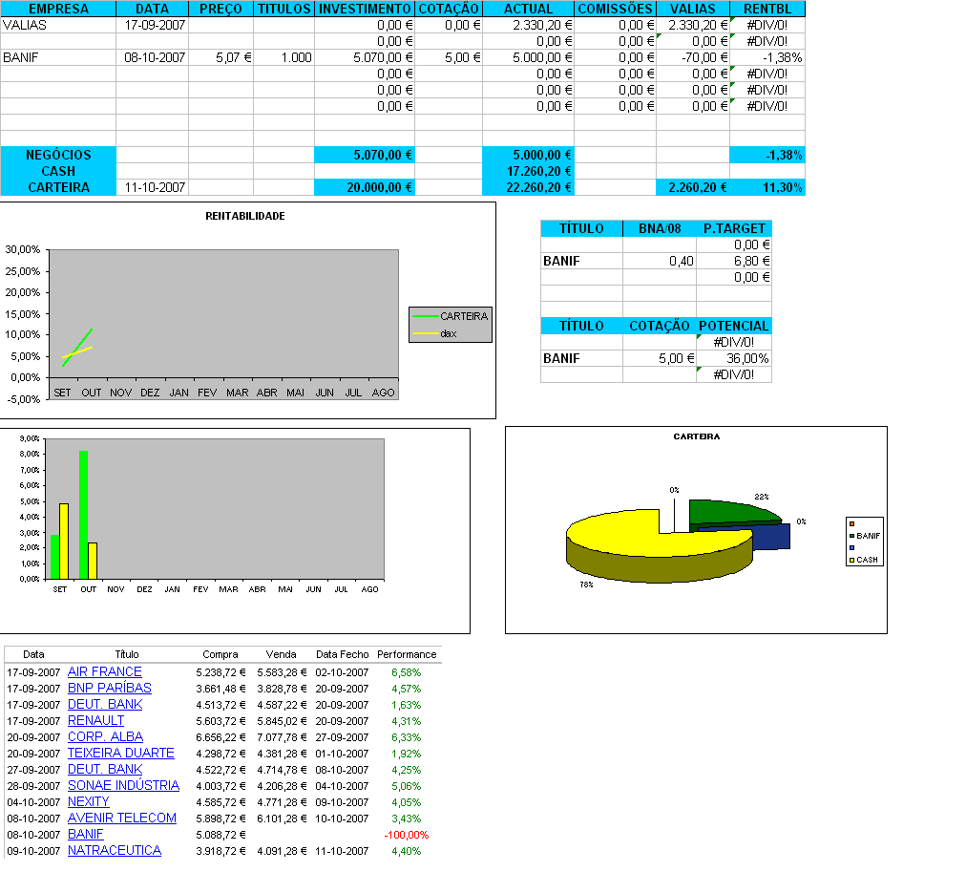Image resolution: width=966 pixels, height=872 pixels.
Task: Select the NEGÓCIOS summary label
Action: tap(58, 155)
